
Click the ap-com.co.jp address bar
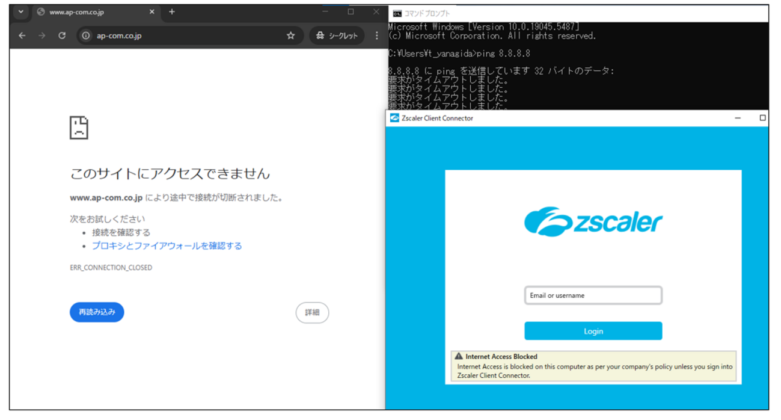(189, 36)
